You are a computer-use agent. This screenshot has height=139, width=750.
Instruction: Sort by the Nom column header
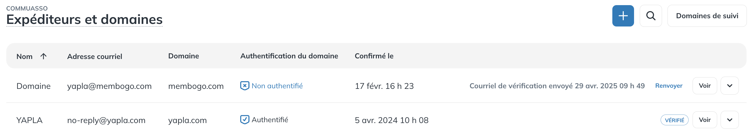(25, 56)
